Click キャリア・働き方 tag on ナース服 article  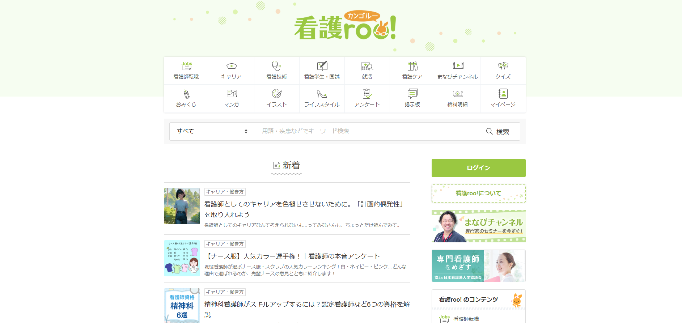coord(225,244)
